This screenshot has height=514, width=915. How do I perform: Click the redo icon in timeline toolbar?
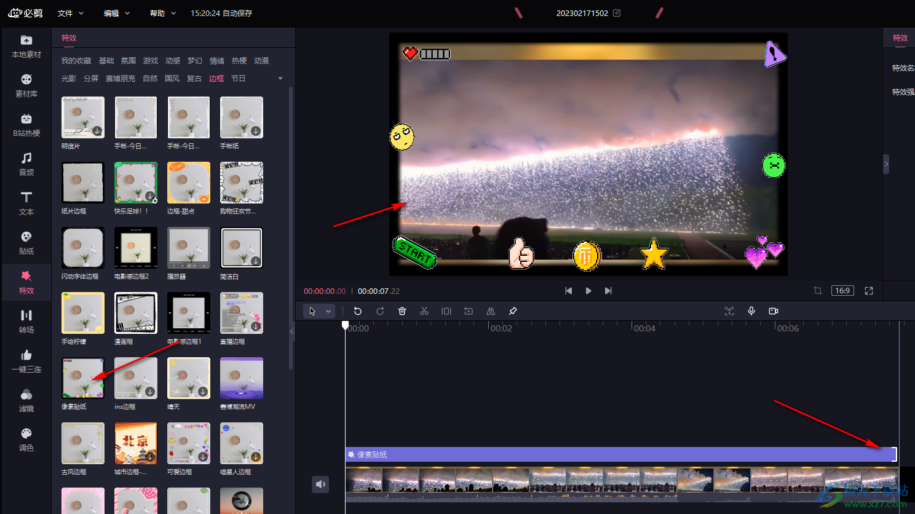[380, 311]
